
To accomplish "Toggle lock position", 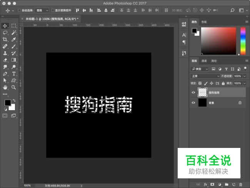I will (x=212, y=83).
